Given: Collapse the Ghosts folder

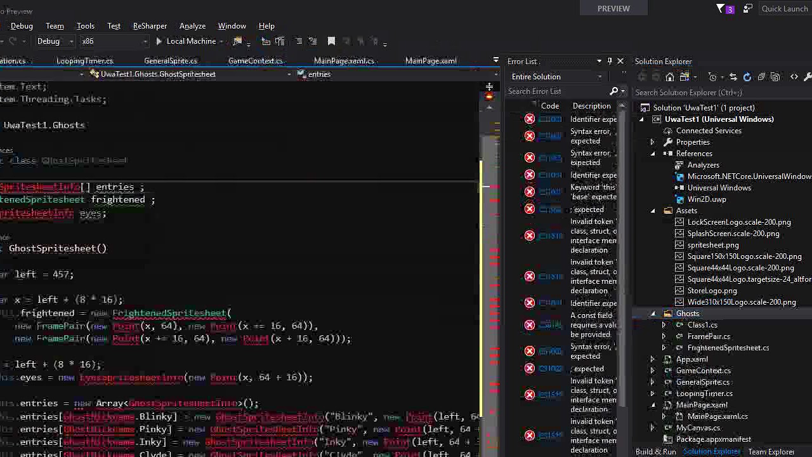Looking at the screenshot, I should (x=653, y=314).
